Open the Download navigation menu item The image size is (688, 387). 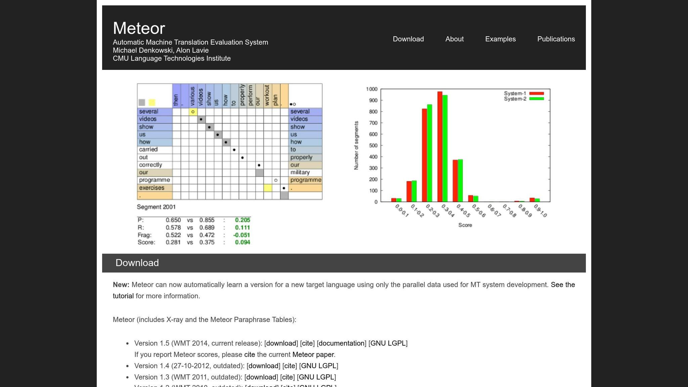[x=408, y=39]
